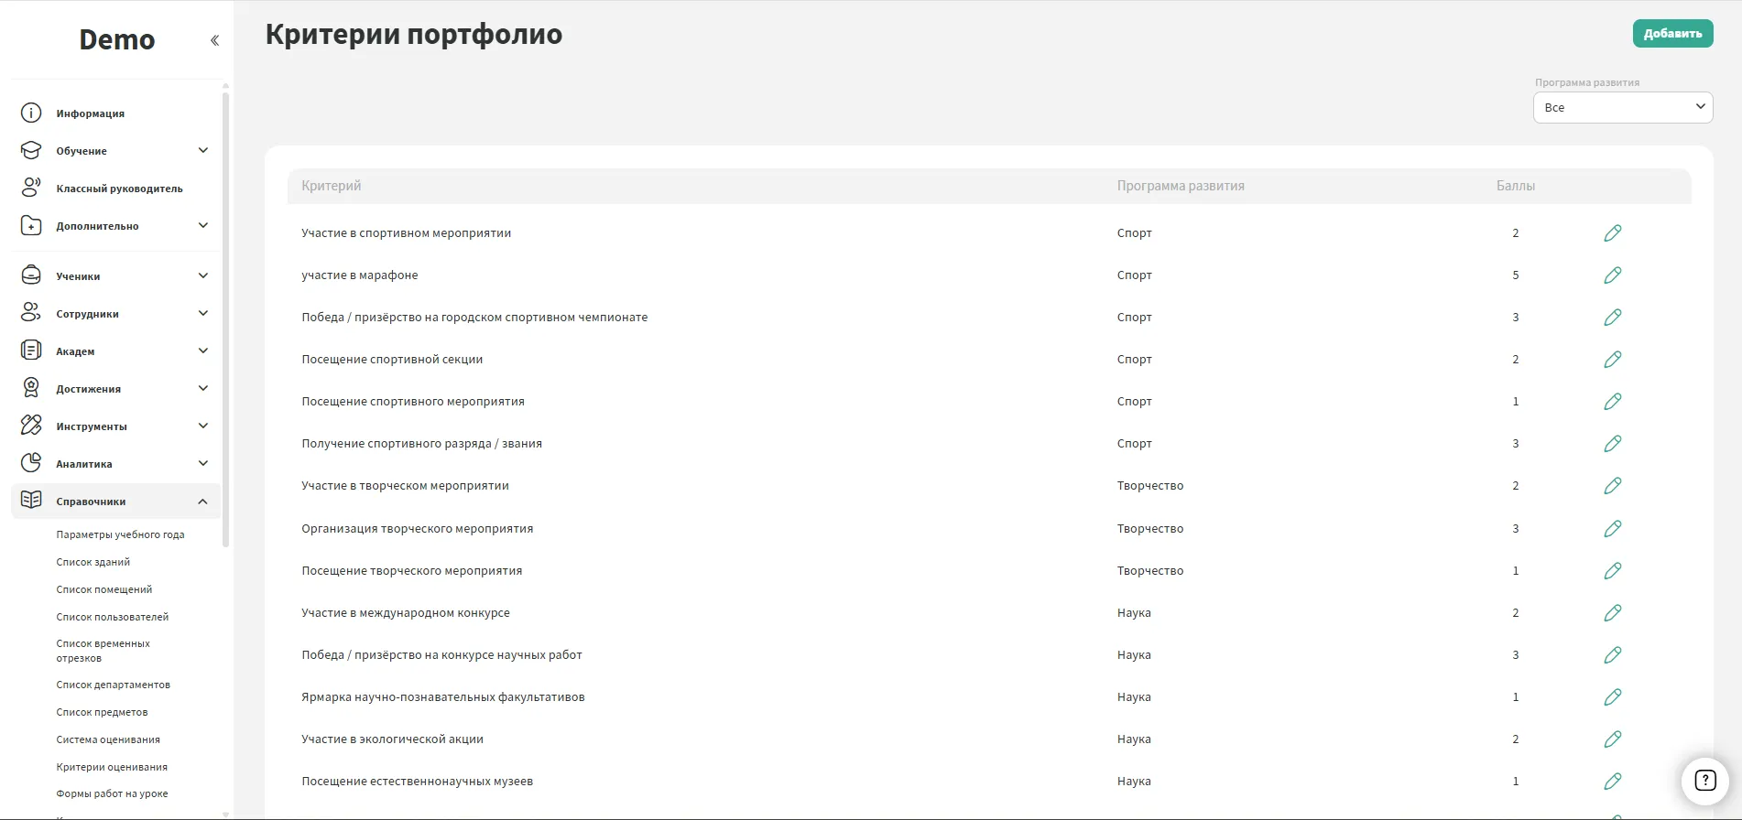The image size is (1742, 820).
Task: Open the help question-mark button
Action: (x=1704, y=781)
